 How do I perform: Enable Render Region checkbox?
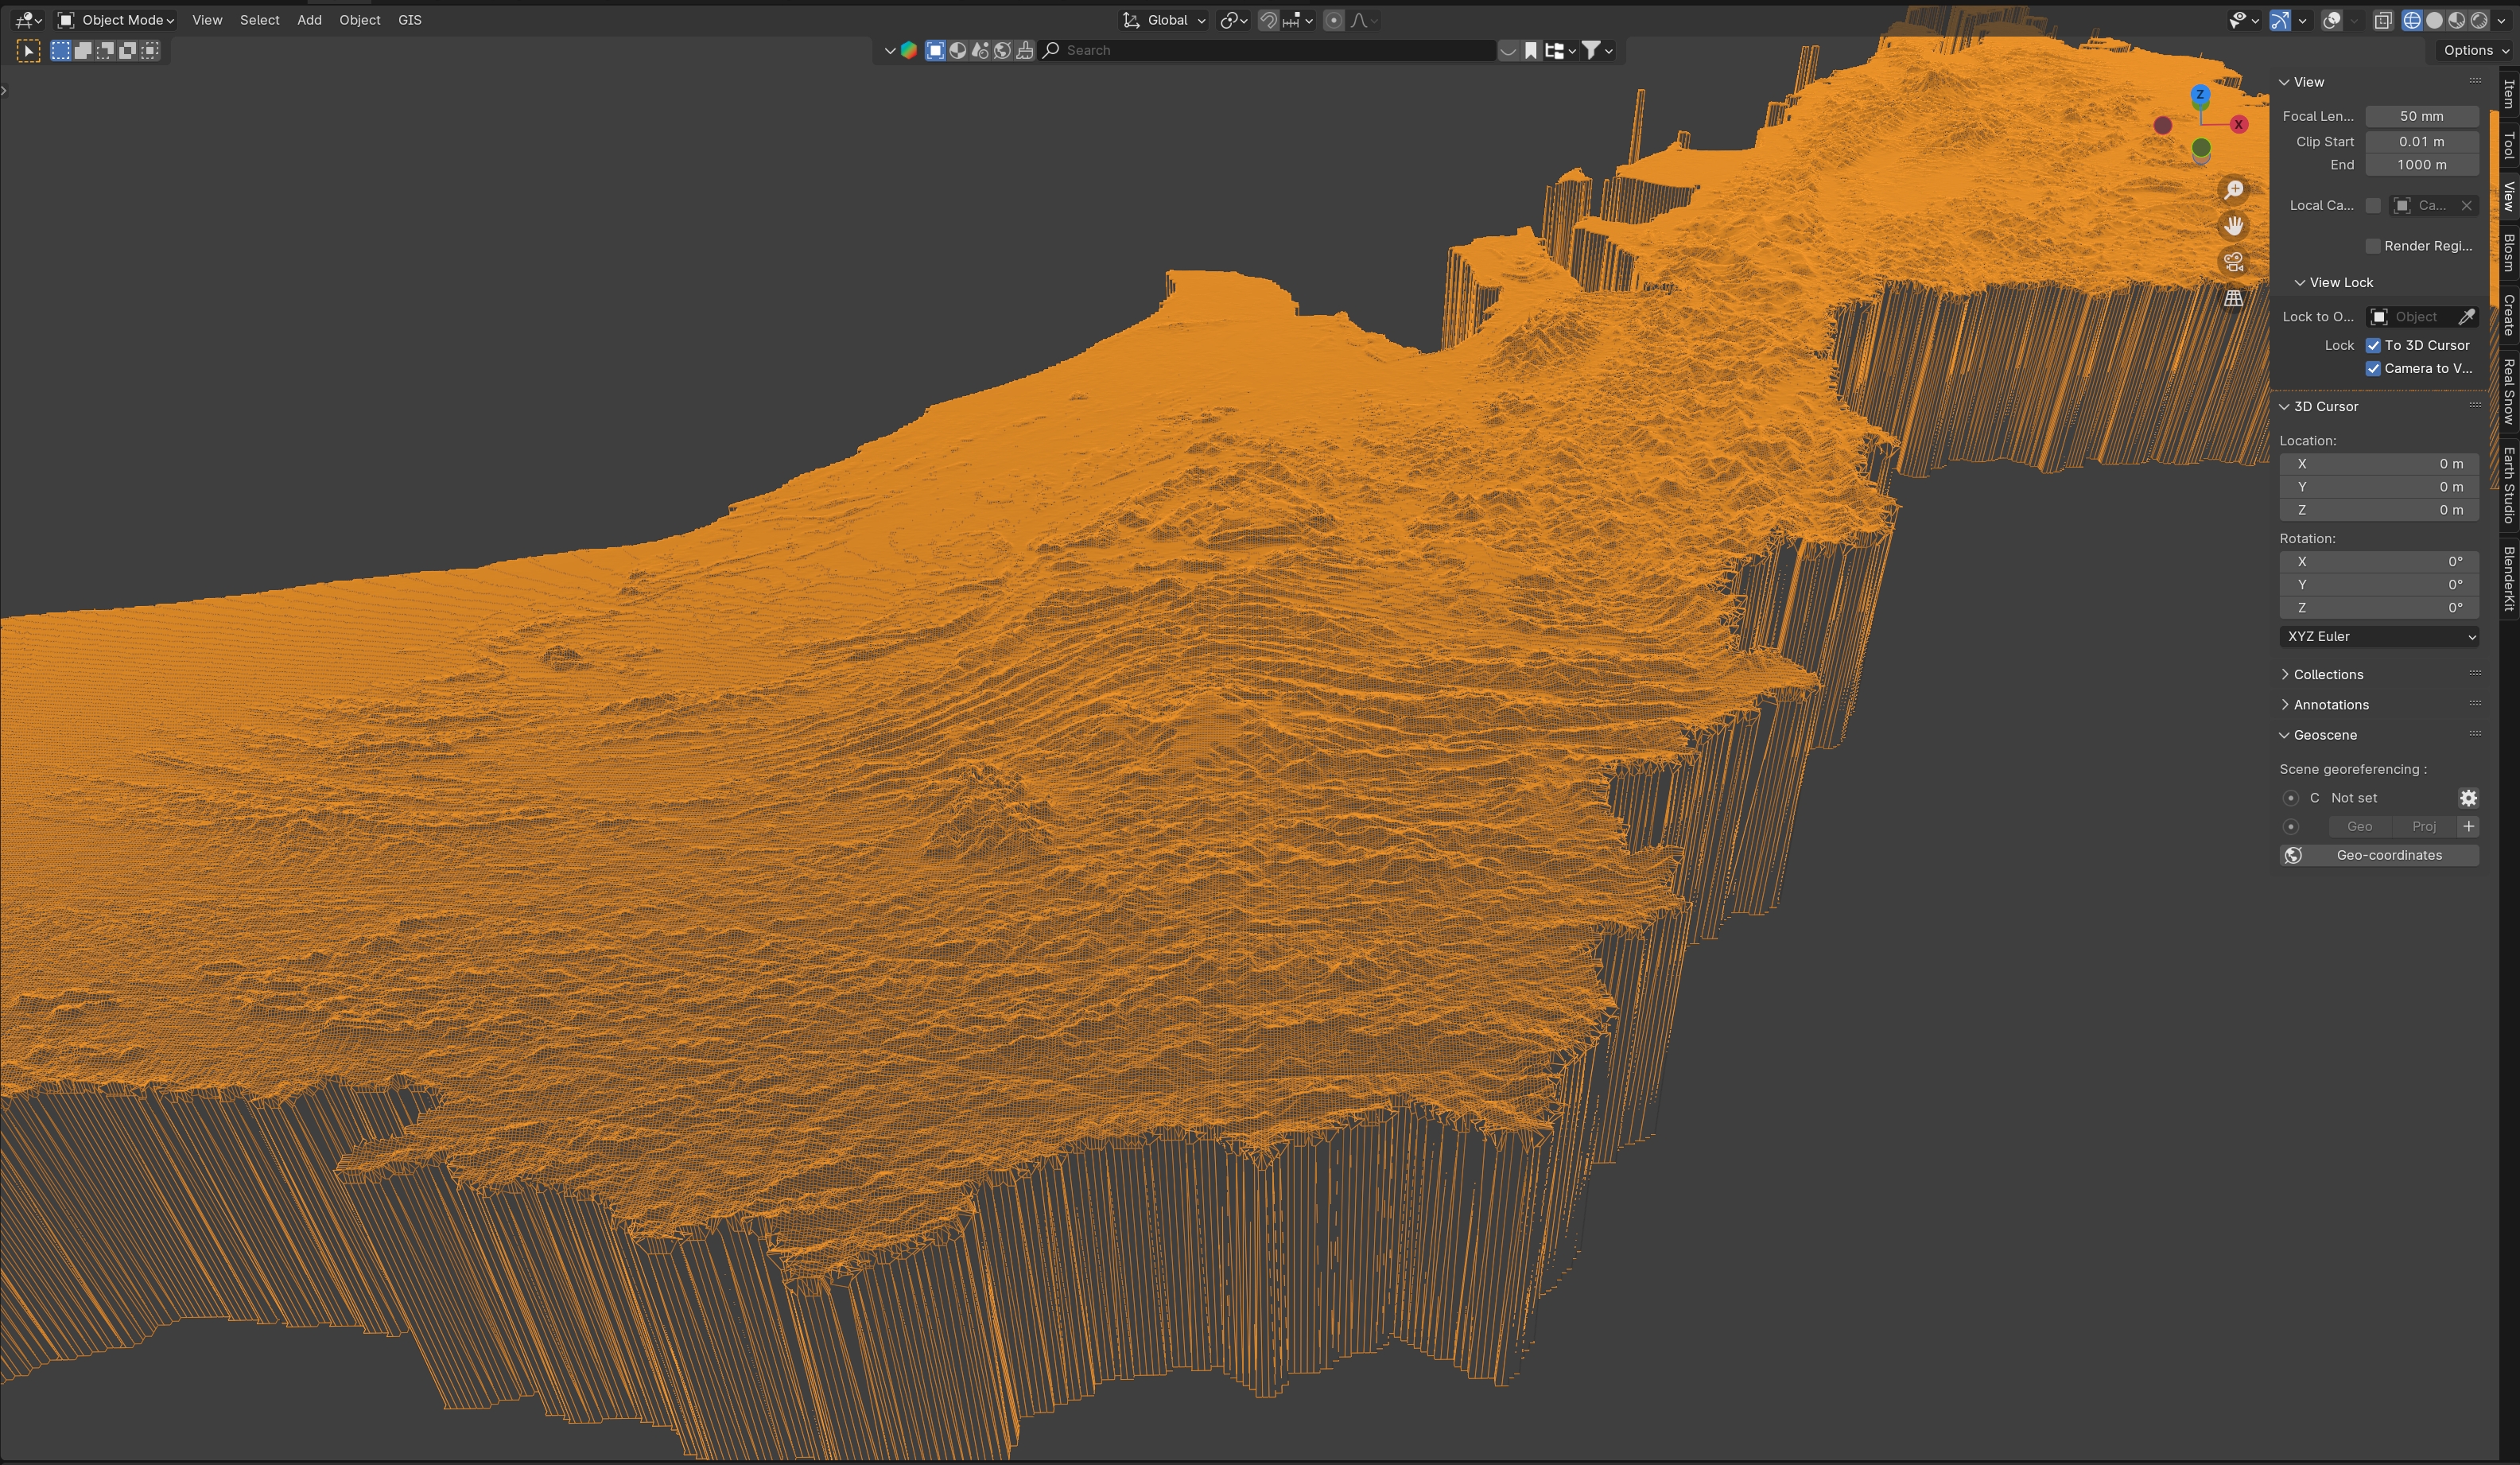click(2373, 246)
